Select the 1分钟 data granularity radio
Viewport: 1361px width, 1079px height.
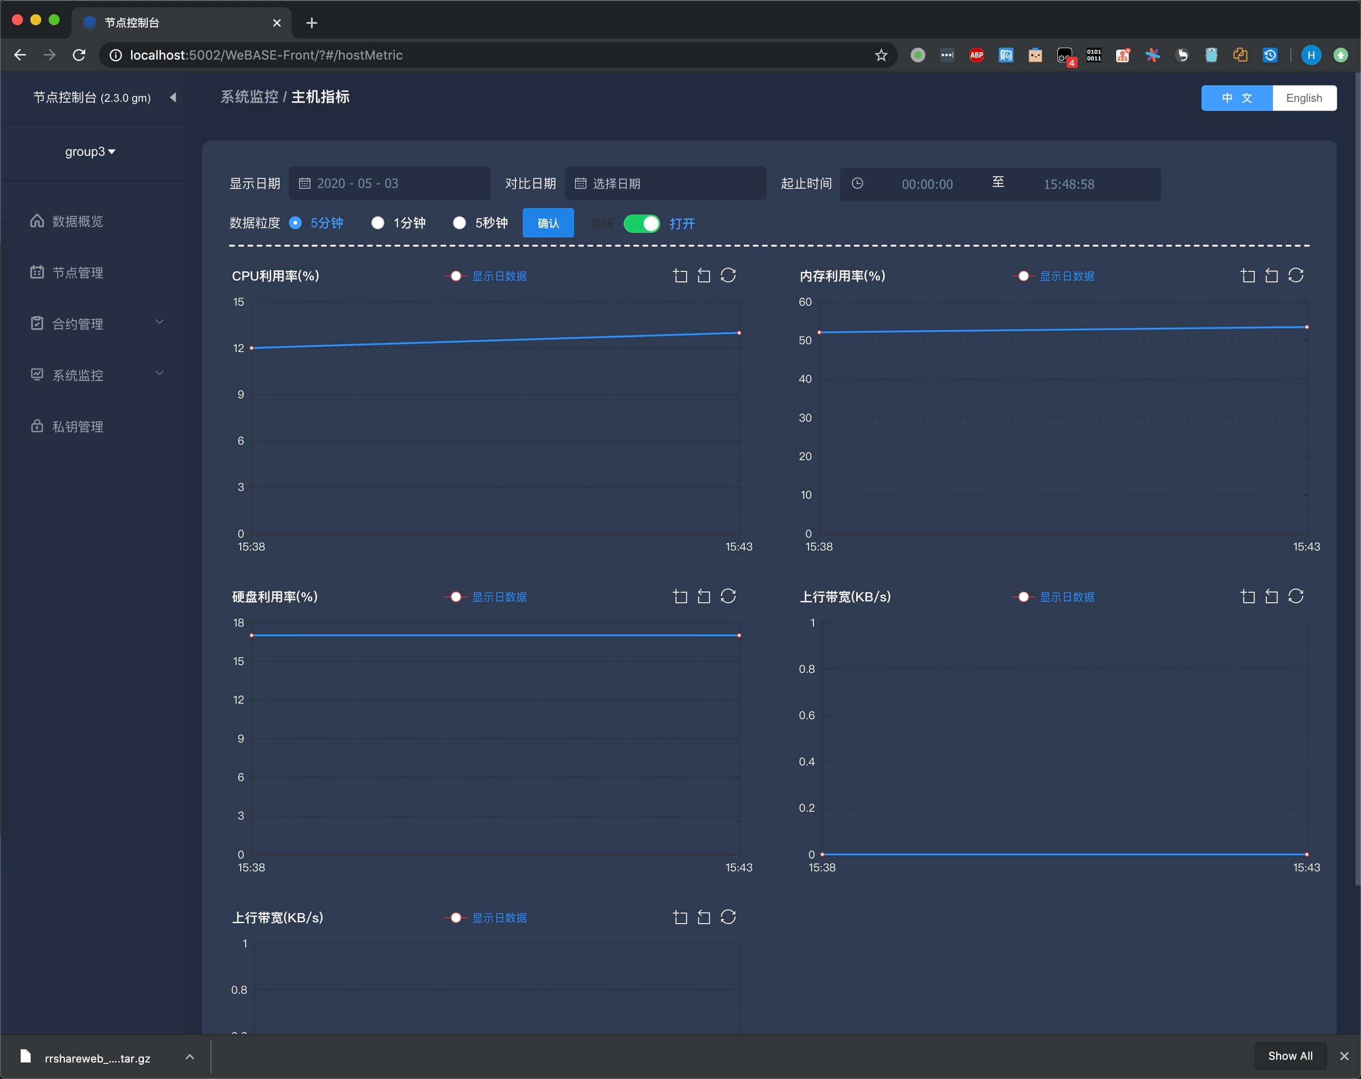click(377, 223)
